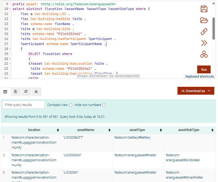
Task: Switch to table results view tab
Action: pyautogui.click(x=5, y=92)
